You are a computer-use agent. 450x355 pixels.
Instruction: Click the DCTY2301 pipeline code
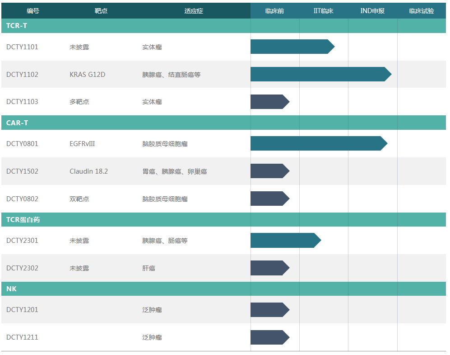tap(22, 241)
